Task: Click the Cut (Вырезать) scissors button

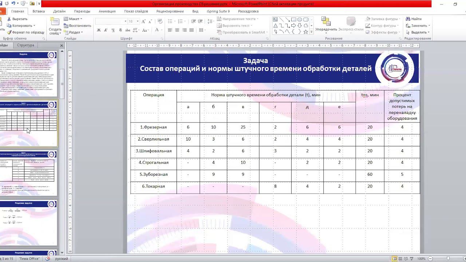Action: [17, 19]
